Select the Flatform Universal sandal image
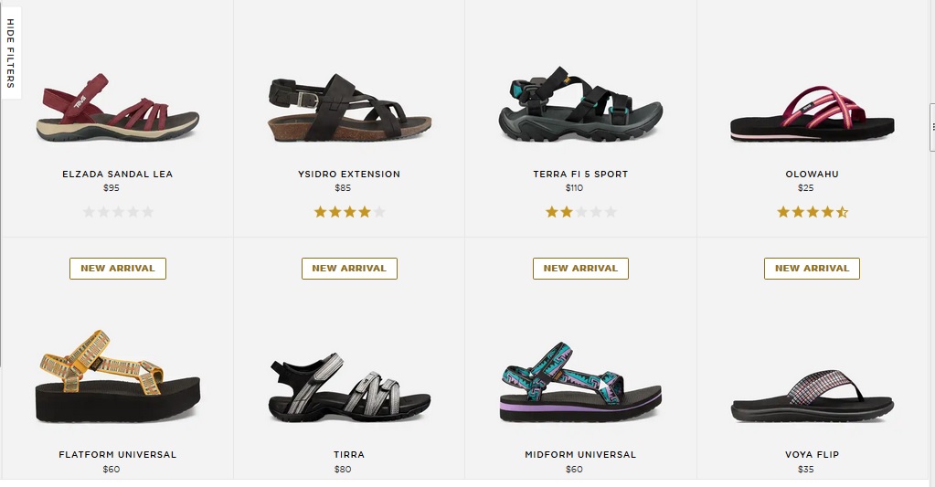Viewport: 935px width, 487px height. coord(118,376)
